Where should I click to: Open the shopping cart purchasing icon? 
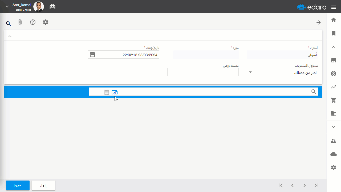(x=334, y=100)
